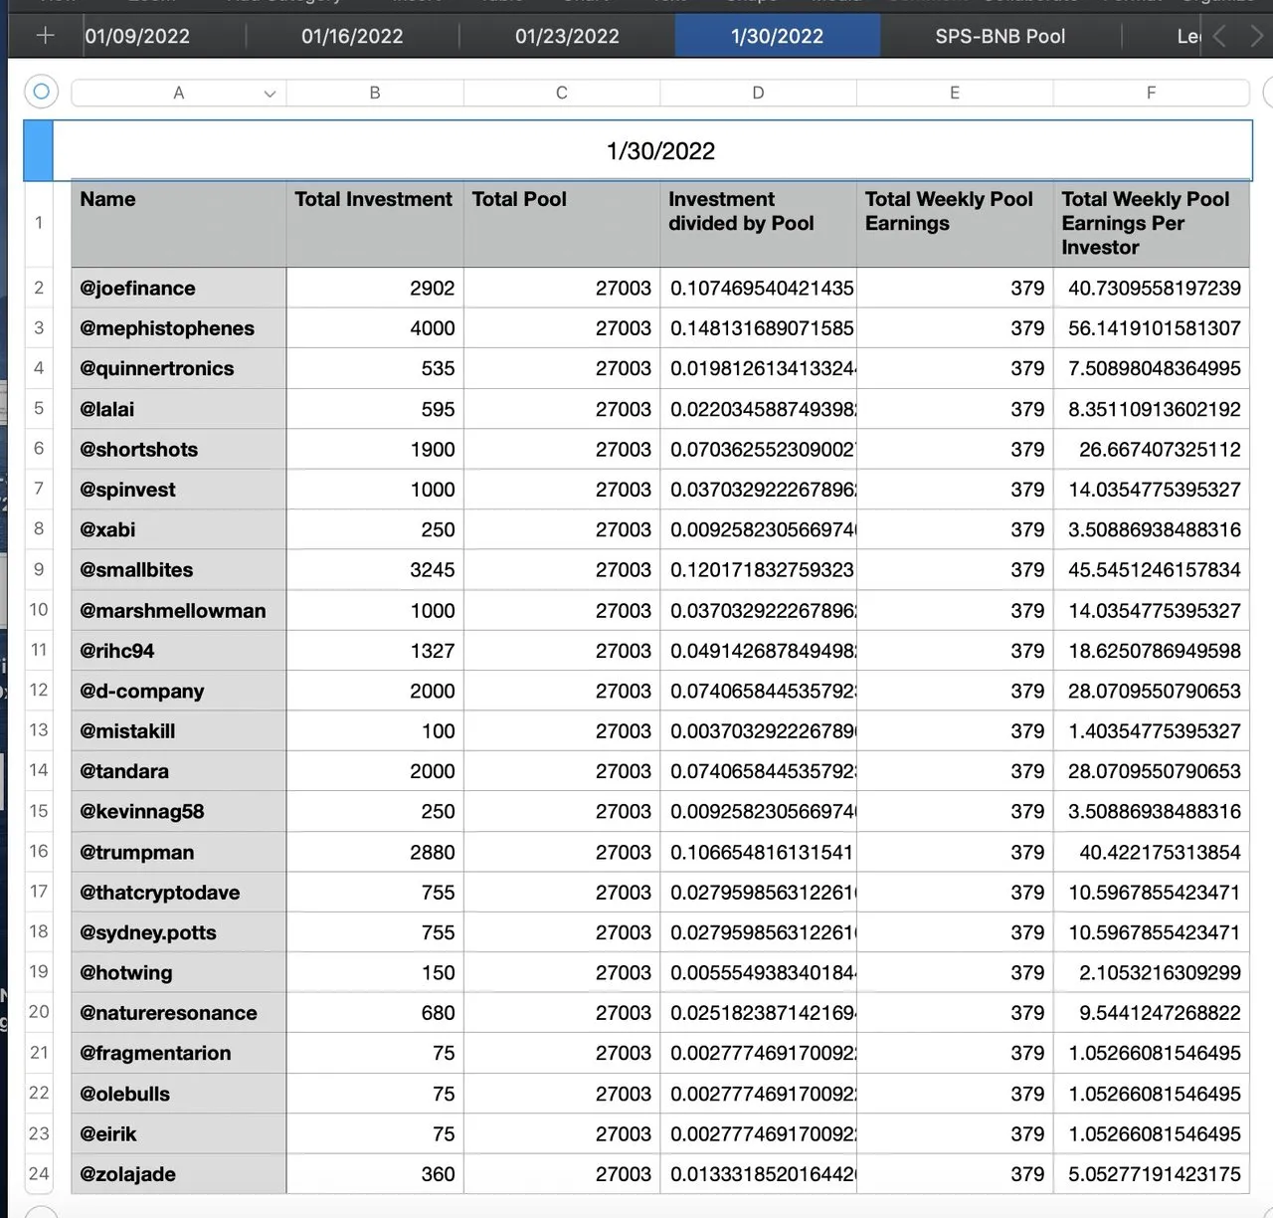
Task: Select the @zolajade name cell
Action: tap(179, 1174)
